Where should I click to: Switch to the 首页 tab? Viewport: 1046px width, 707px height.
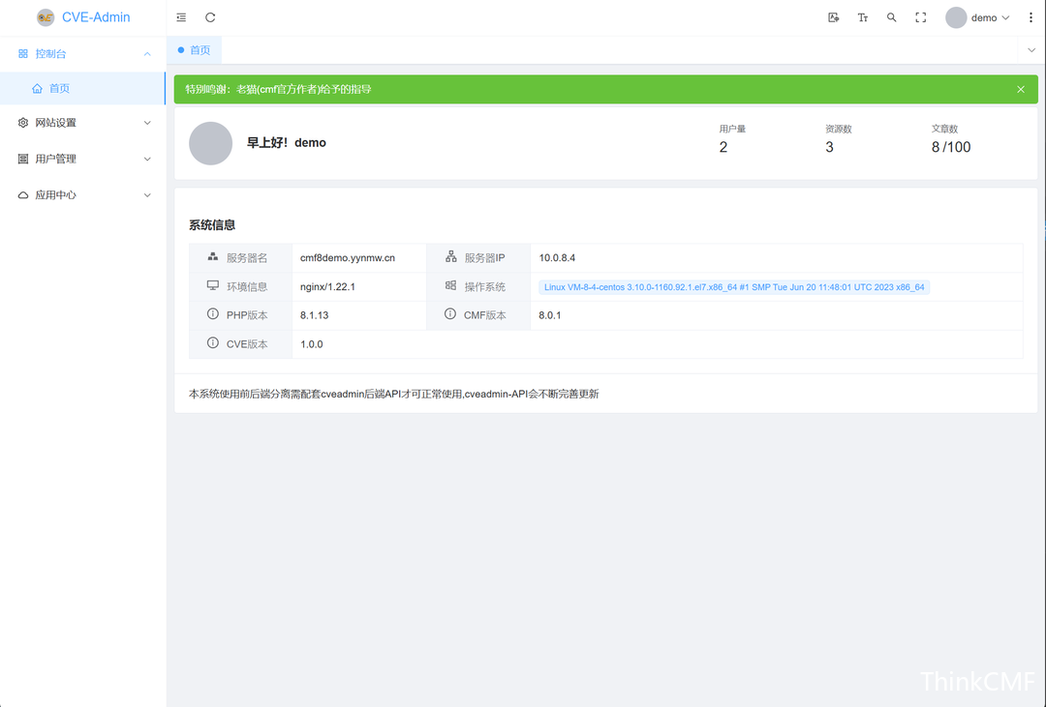(x=196, y=50)
